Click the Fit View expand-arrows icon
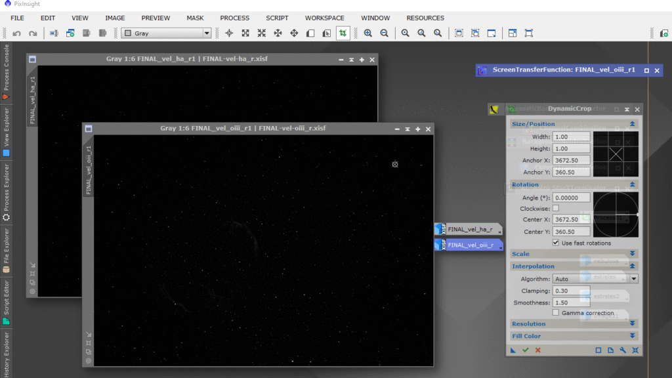672x378 pixels. pyautogui.click(x=245, y=33)
